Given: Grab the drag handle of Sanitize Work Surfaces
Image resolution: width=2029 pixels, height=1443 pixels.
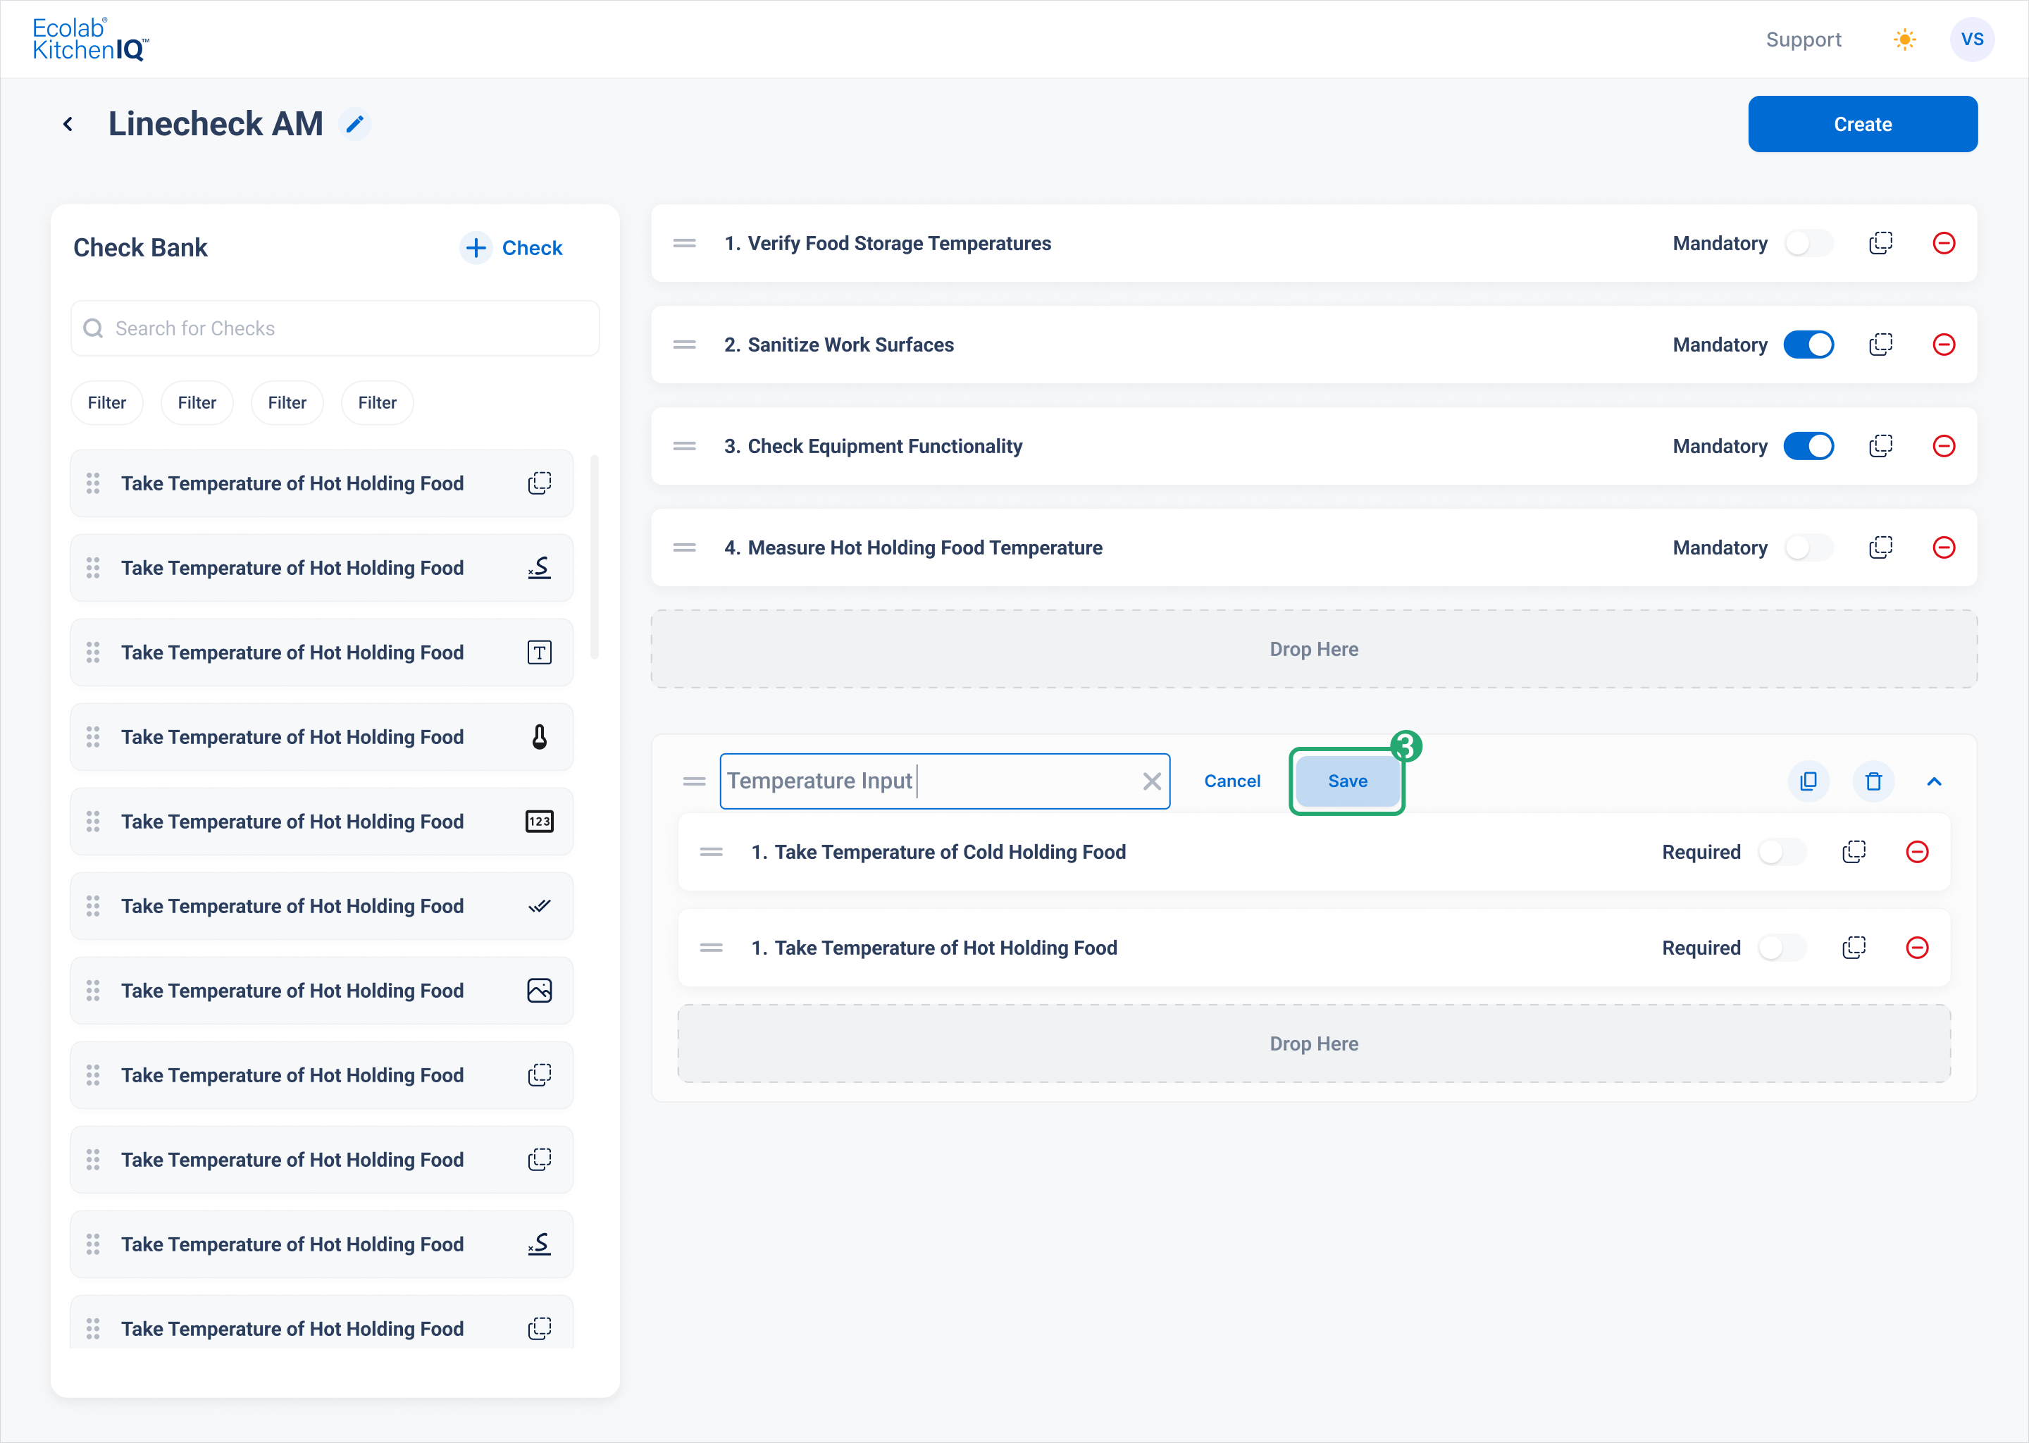Looking at the screenshot, I should 684,345.
